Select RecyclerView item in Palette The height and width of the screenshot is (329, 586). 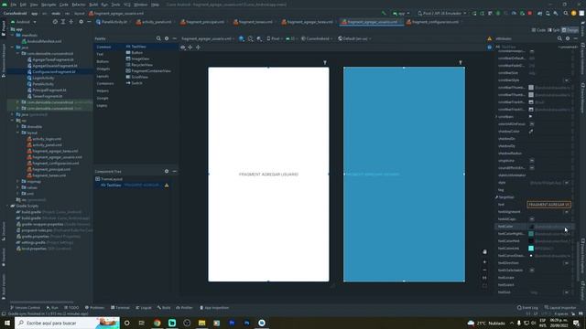[139, 65]
